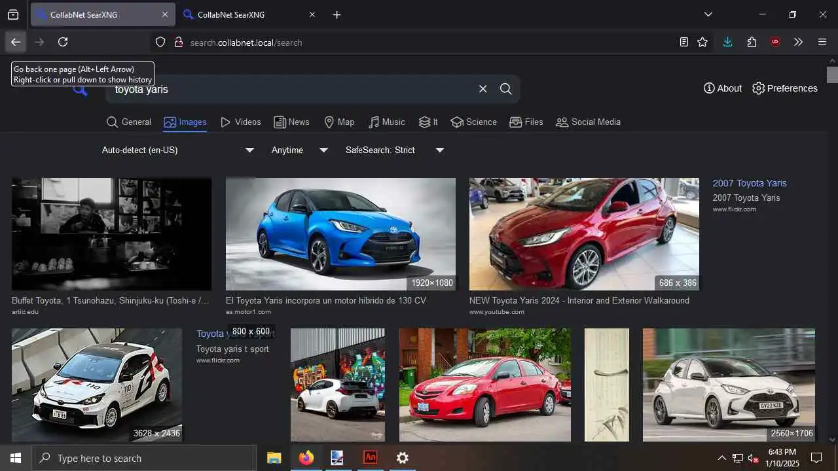Switch to Files search tab
Screen dimensions: 838x471
coord(526,122)
